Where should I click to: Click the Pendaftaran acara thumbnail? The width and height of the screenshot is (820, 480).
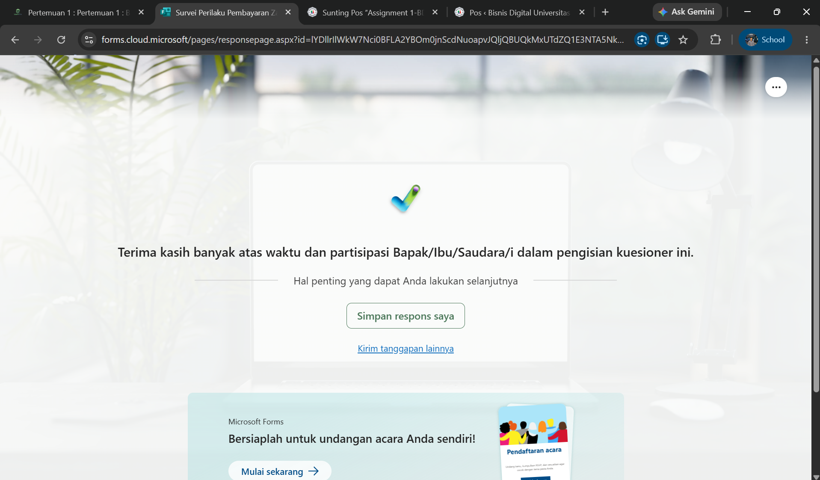click(536, 441)
